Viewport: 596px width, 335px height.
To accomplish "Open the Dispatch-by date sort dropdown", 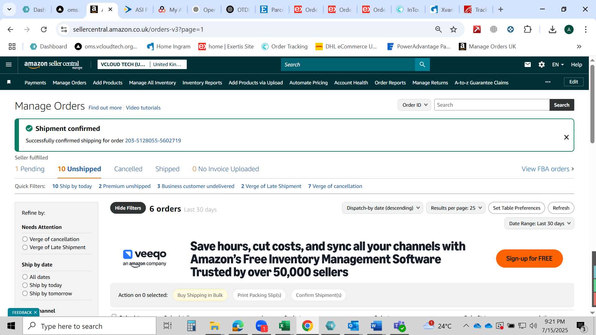I will pos(382,208).
